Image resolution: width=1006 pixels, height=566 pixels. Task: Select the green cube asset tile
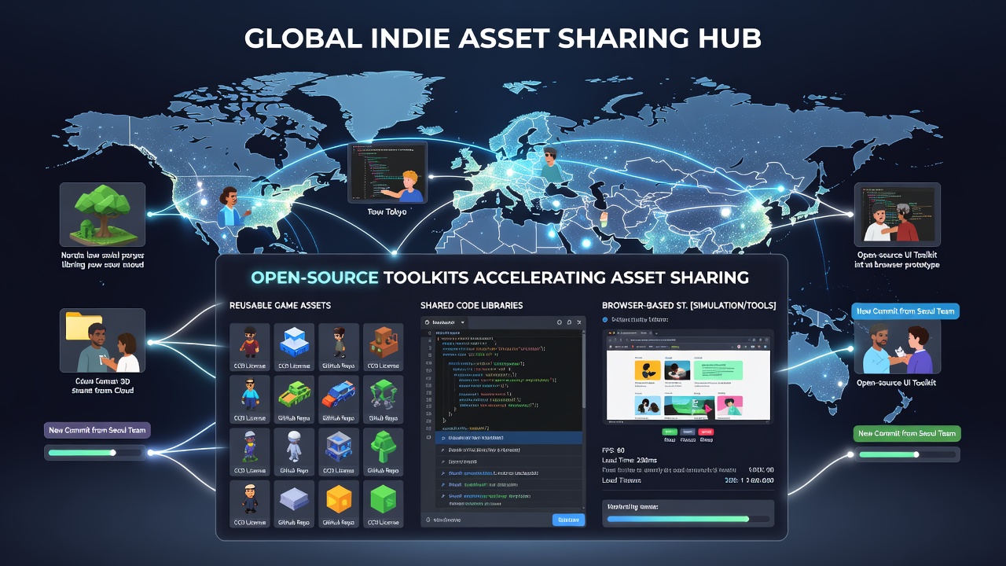(x=384, y=503)
